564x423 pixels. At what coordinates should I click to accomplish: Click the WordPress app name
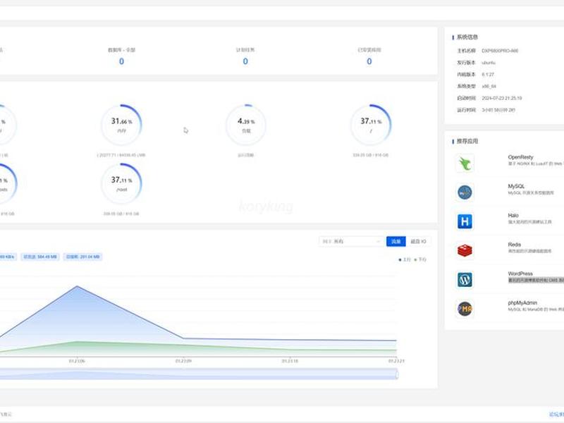520,274
